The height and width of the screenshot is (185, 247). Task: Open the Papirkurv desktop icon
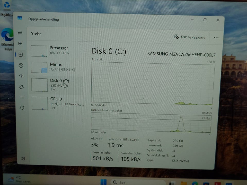7,9
